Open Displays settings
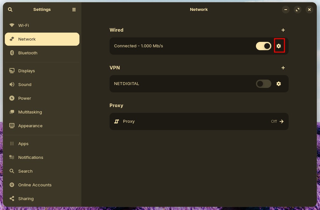This screenshot has width=320, height=210. click(x=26, y=71)
